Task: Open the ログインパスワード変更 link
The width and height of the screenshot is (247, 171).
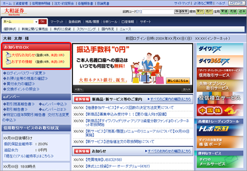Action: click(x=24, y=73)
